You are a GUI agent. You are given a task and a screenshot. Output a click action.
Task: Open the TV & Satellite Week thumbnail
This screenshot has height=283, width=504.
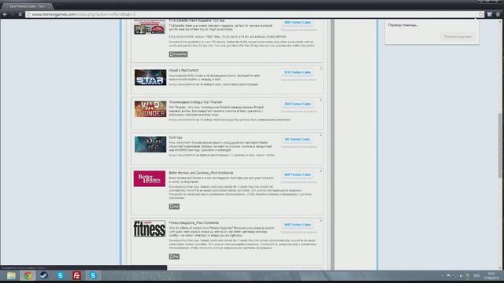point(150,27)
